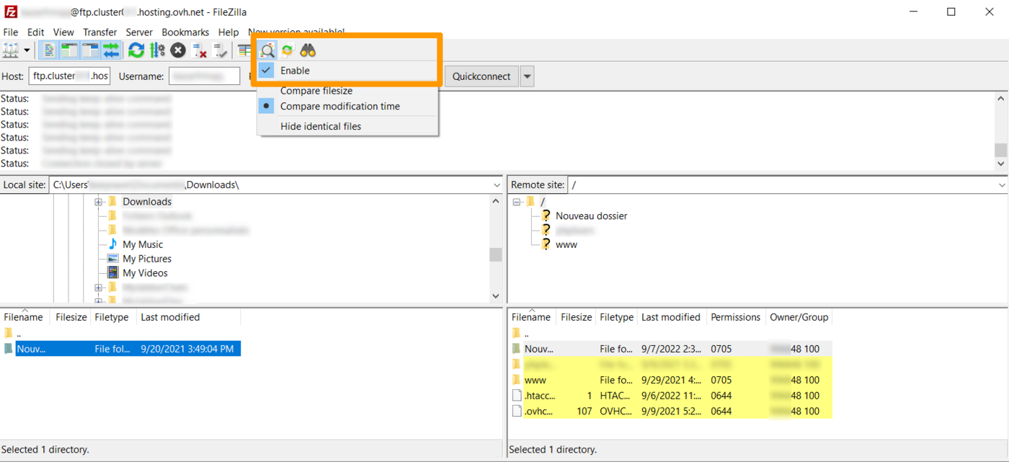Expand the Downloads folder tree node
This screenshot has height=462, width=1009.
click(x=99, y=202)
